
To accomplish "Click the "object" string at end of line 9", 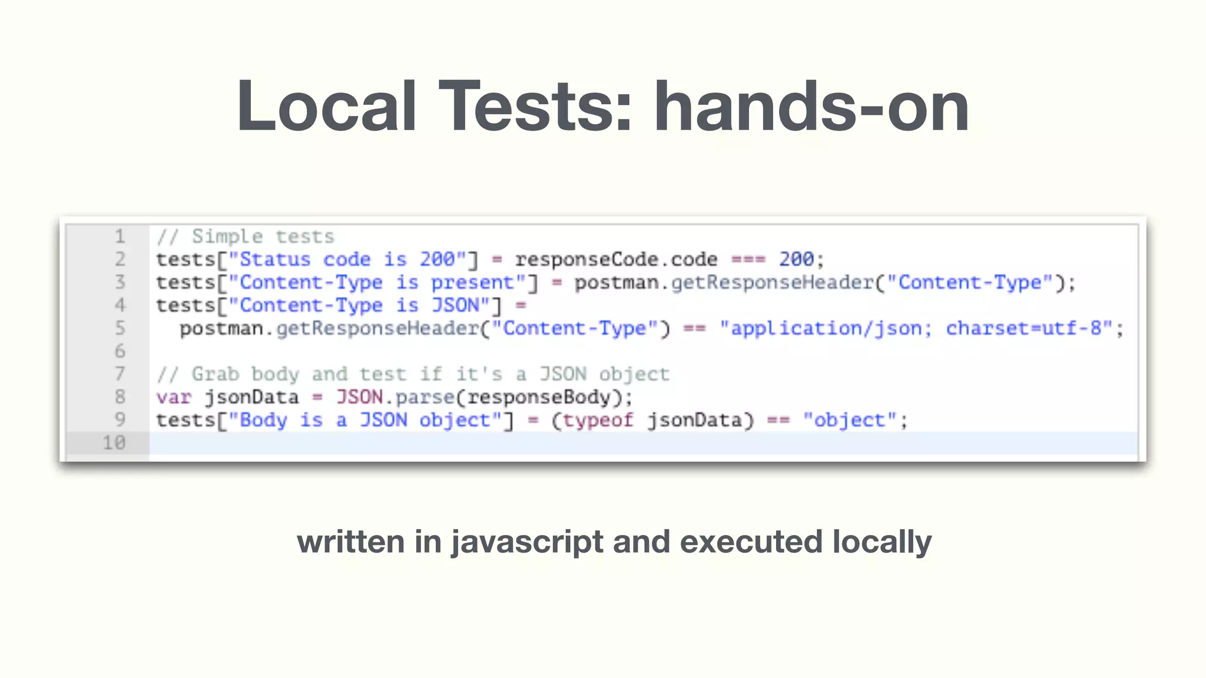I will (850, 420).
